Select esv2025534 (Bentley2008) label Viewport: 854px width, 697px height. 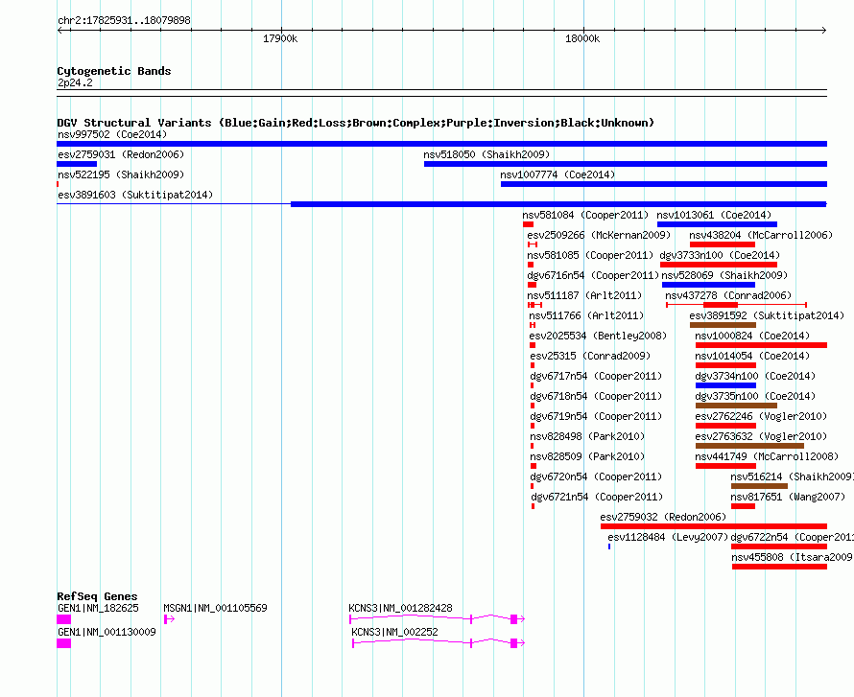tap(598, 336)
